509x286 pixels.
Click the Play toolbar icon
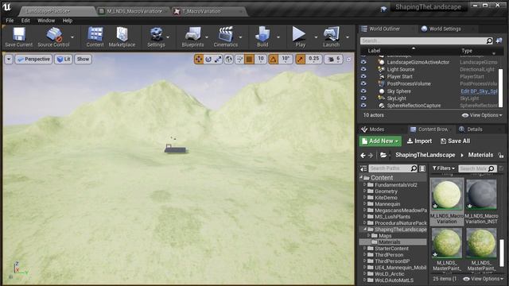pos(300,37)
